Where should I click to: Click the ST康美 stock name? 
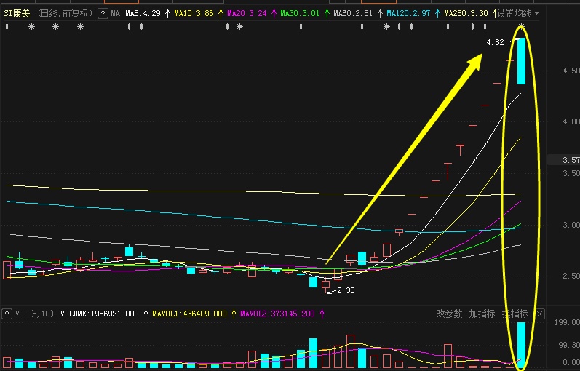coord(17,13)
